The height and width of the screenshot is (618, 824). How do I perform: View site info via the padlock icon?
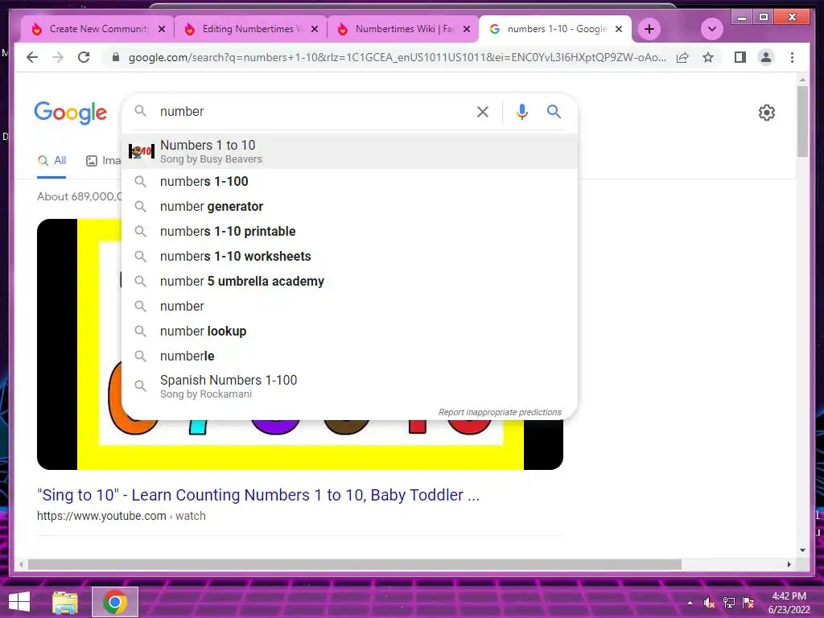pos(116,57)
